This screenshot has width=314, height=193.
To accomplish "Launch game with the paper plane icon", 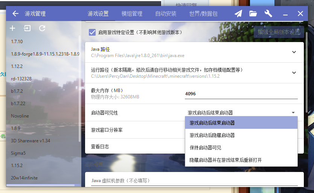I will coord(238,14).
